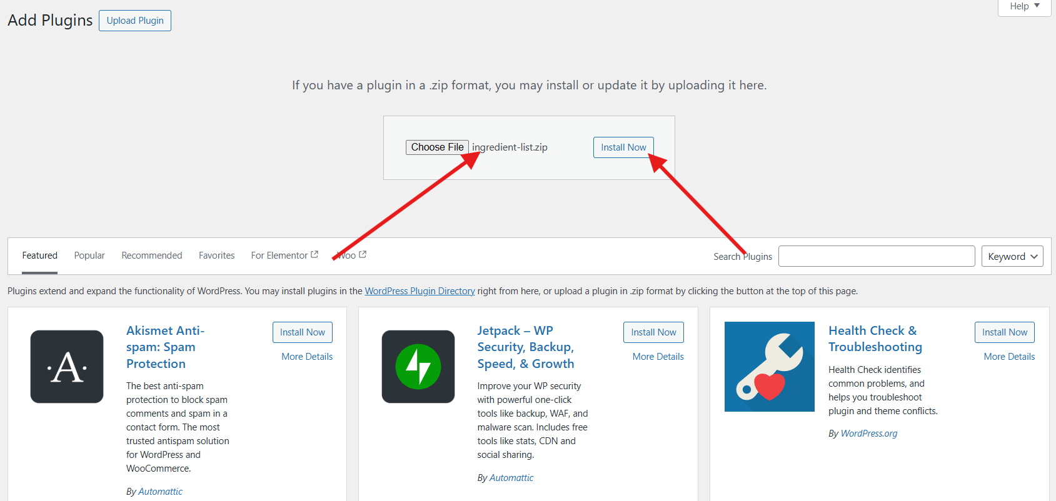Switch to the Popular tab

pyautogui.click(x=89, y=255)
